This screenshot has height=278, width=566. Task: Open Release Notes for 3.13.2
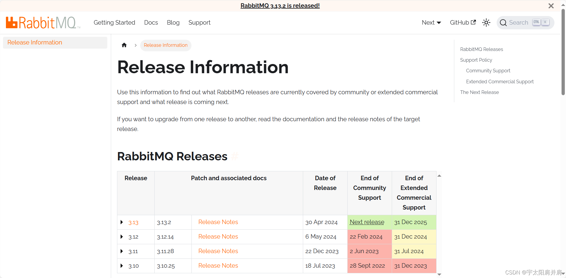[218, 222]
